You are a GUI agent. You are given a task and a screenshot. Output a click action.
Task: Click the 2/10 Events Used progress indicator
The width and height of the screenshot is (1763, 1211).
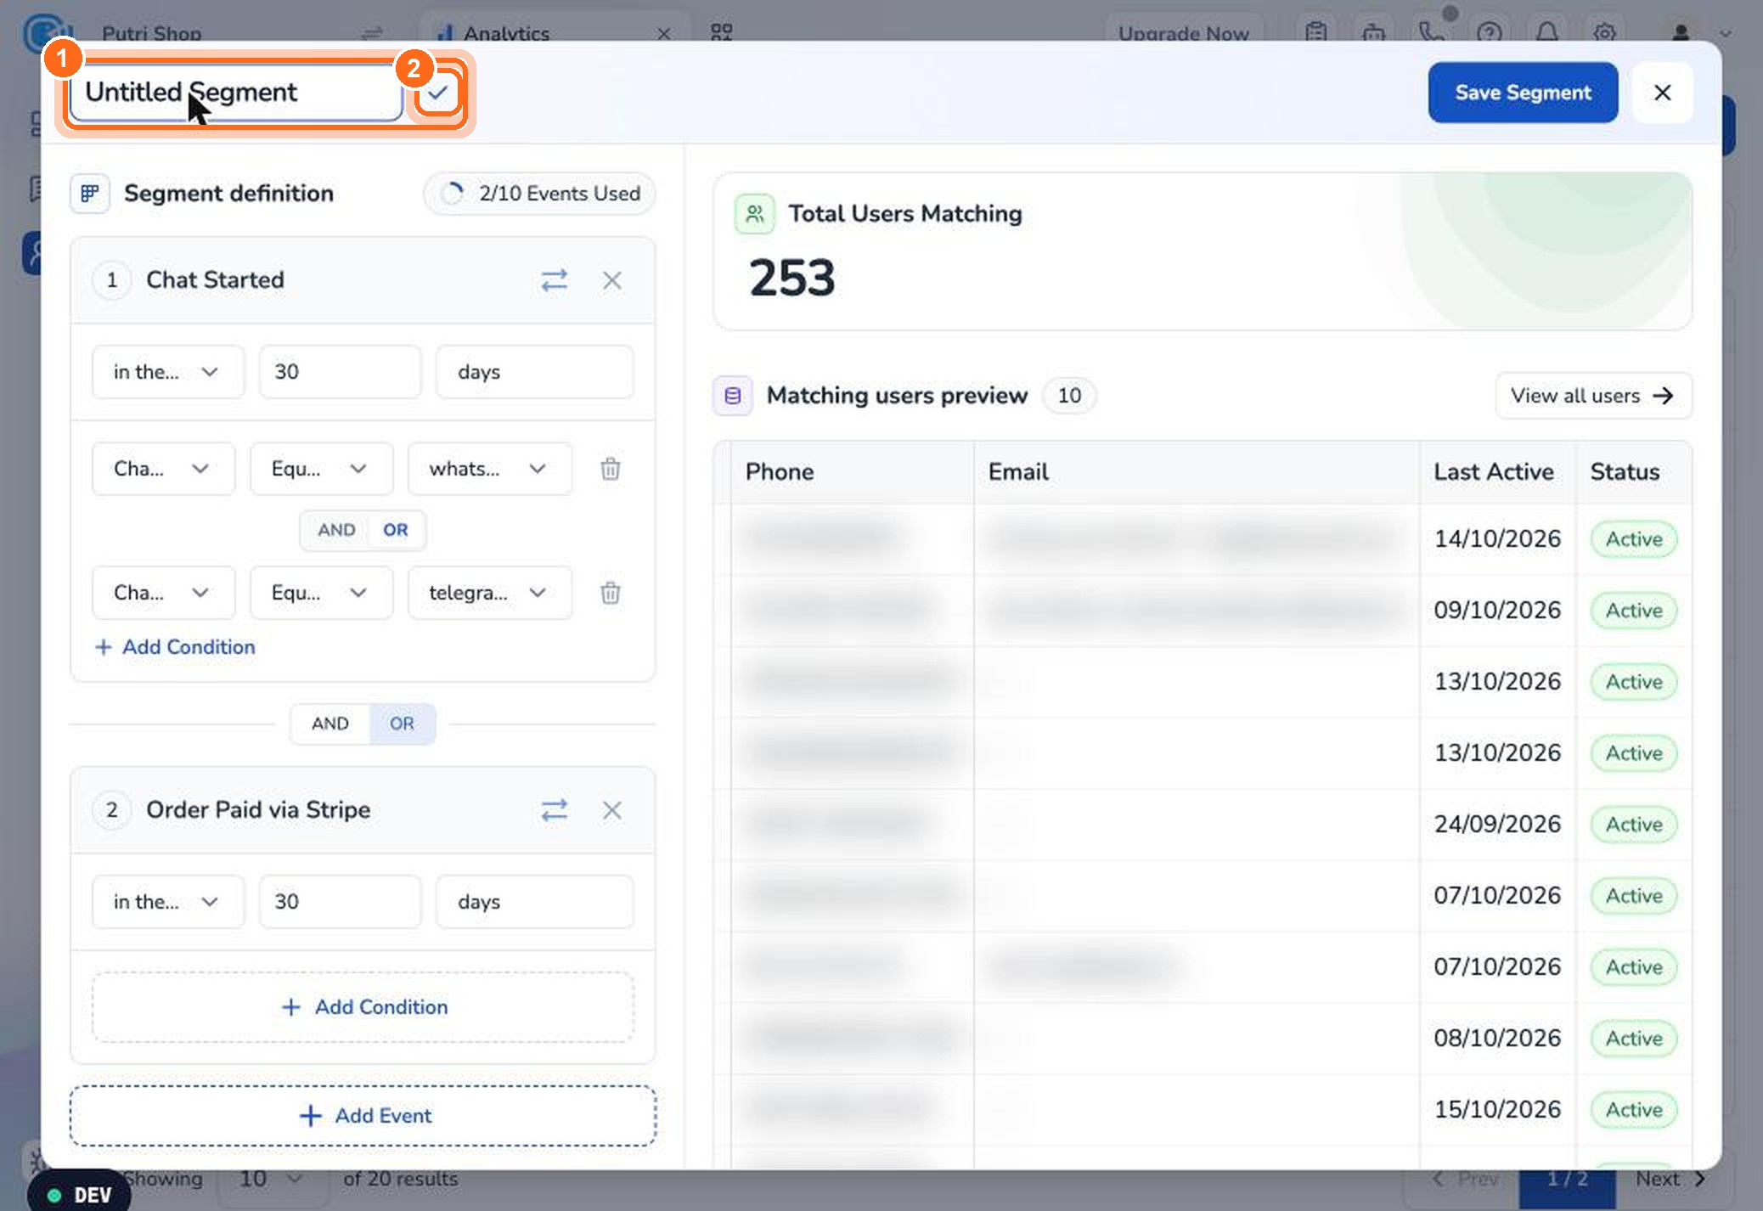[539, 194]
